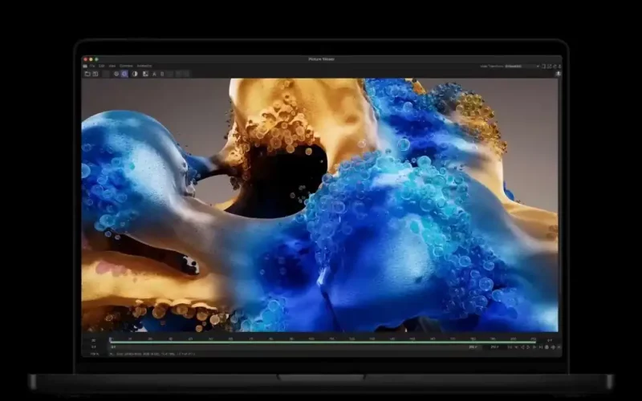This screenshot has height=401, width=642.
Task: Click the B compare button in the toolbar
Action: pos(162,74)
